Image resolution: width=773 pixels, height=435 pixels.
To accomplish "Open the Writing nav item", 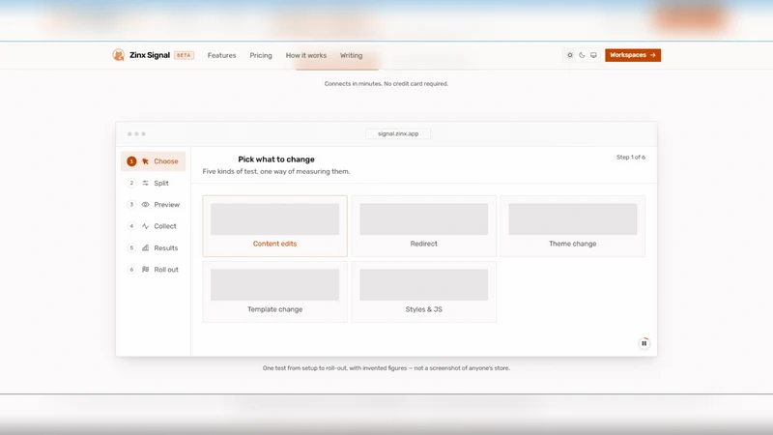I will pyautogui.click(x=351, y=55).
